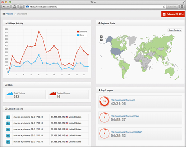Click the Total Visitors blue chart icon
Image resolution: width=186 pixels, height=147 pixels.
point(10,93)
